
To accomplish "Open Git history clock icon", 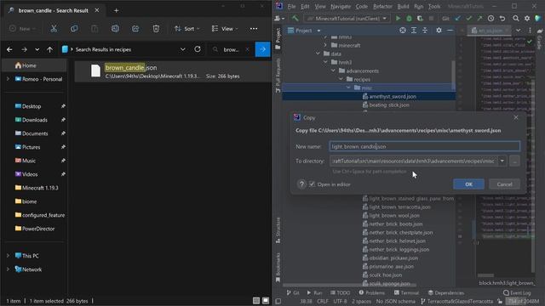I will pyautogui.click(x=490, y=18).
